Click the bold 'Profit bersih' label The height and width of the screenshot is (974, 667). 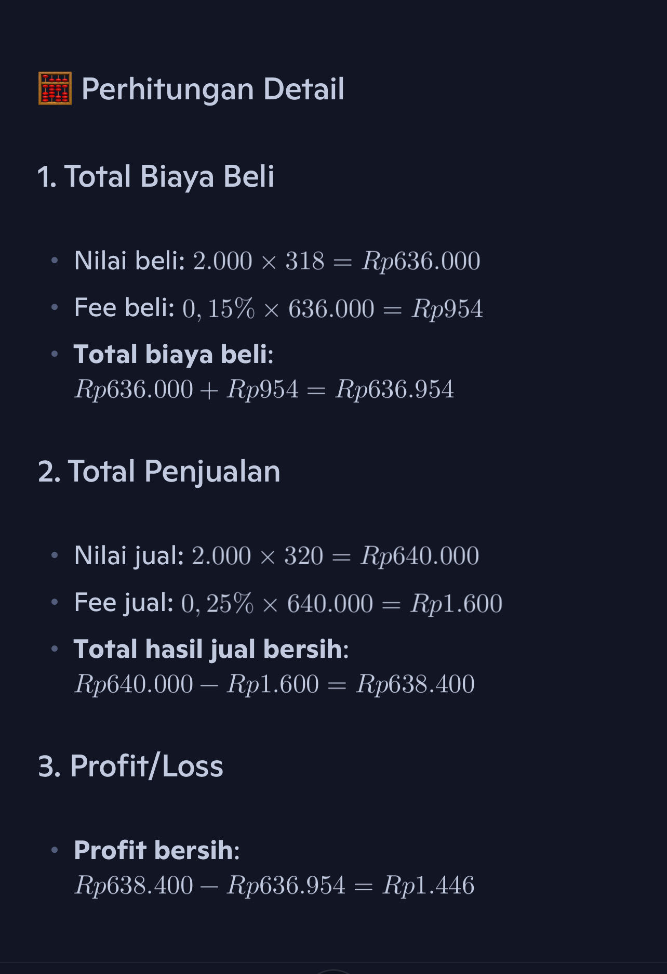155,851
